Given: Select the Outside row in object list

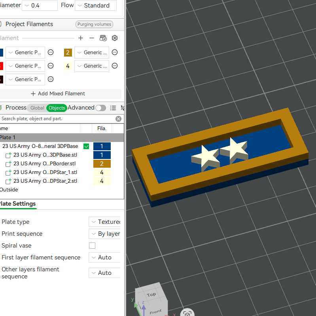Looking at the screenshot, I should coord(9,190).
